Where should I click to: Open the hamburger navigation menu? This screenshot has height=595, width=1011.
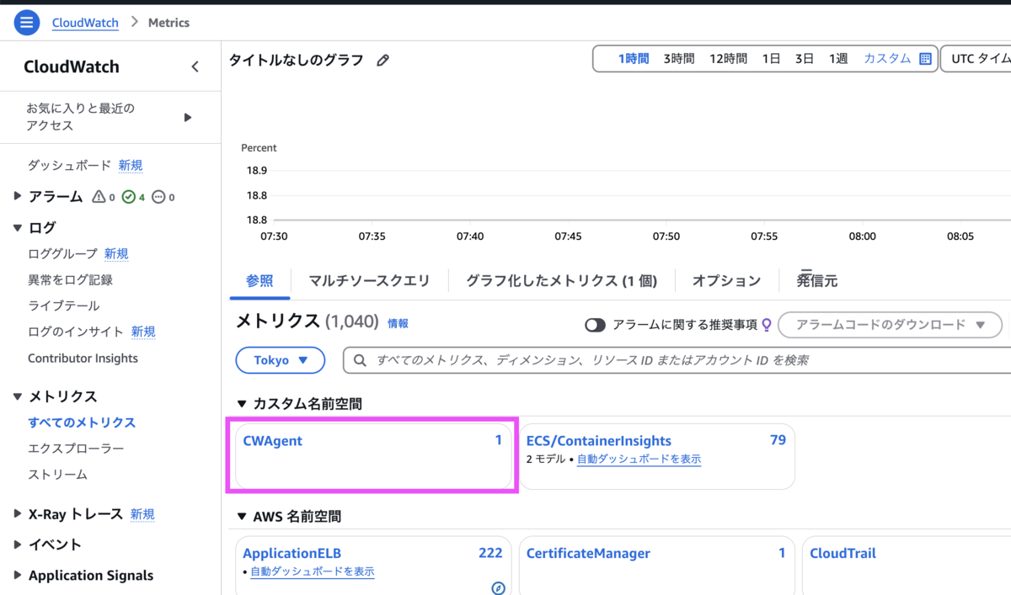[x=26, y=23]
